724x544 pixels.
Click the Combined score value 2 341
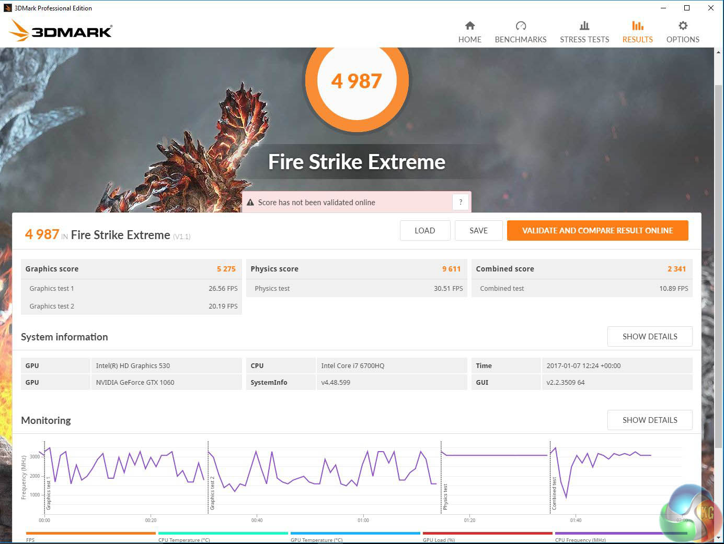676,269
